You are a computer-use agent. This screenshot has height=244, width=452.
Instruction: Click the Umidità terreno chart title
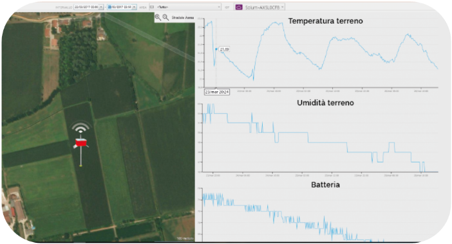click(x=325, y=103)
